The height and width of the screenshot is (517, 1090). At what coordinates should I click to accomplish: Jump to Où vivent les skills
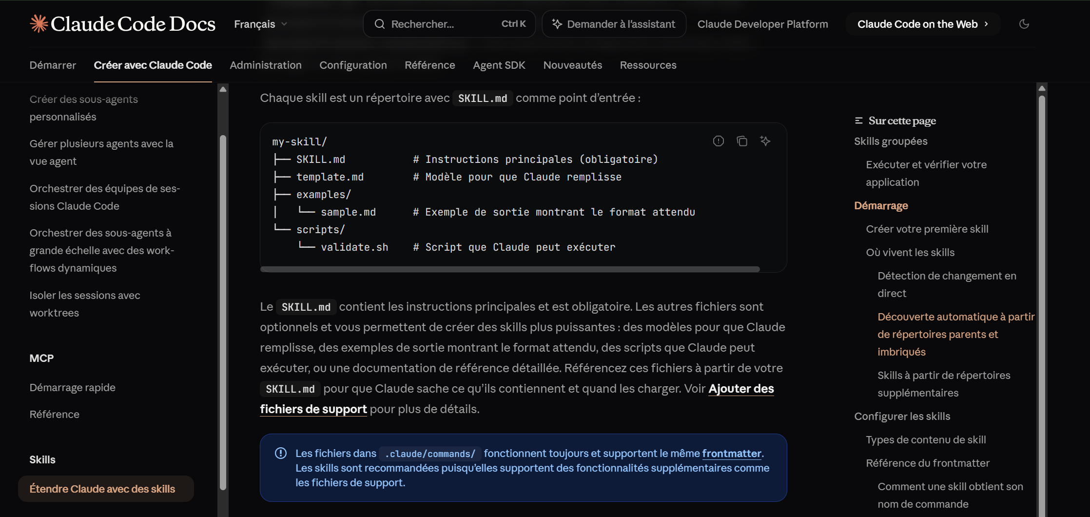point(911,252)
